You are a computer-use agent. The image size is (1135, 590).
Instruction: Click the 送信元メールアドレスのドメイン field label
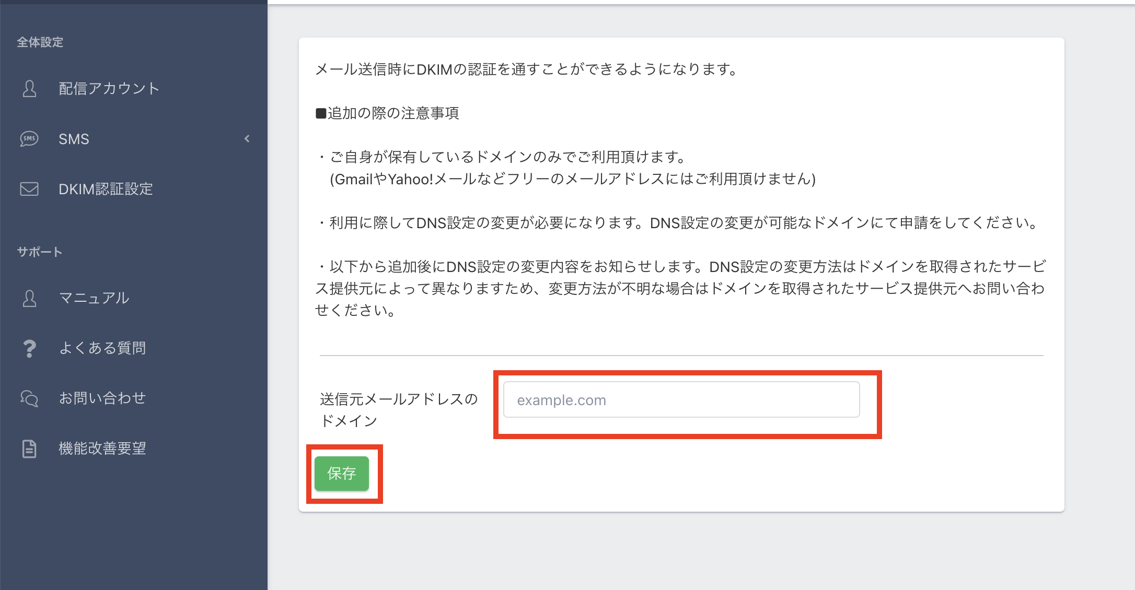click(x=398, y=410)
